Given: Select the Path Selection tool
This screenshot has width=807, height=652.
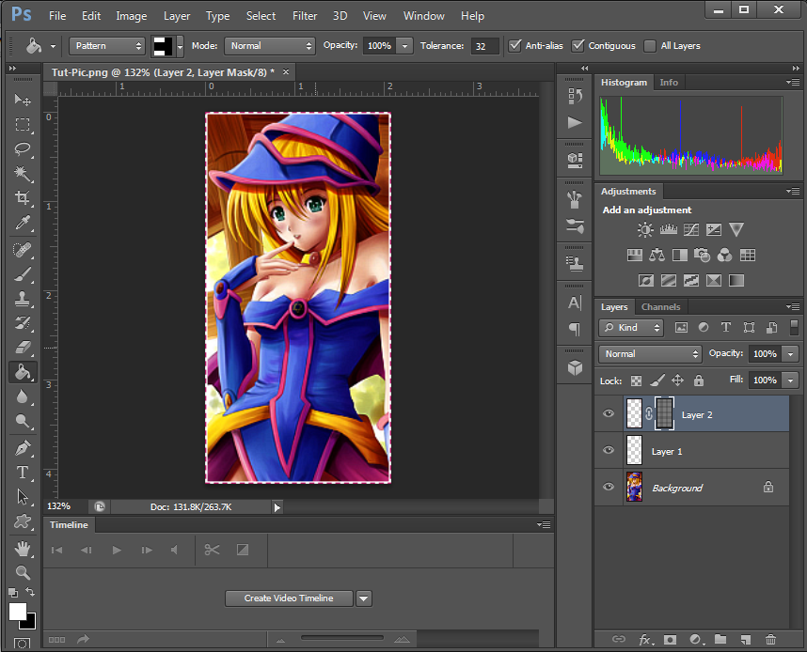Looking at the screenshot, I should pos(23,497).
